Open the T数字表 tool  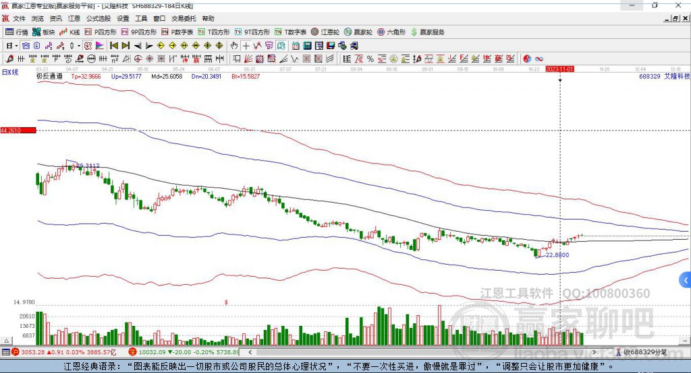coord(290,32)
